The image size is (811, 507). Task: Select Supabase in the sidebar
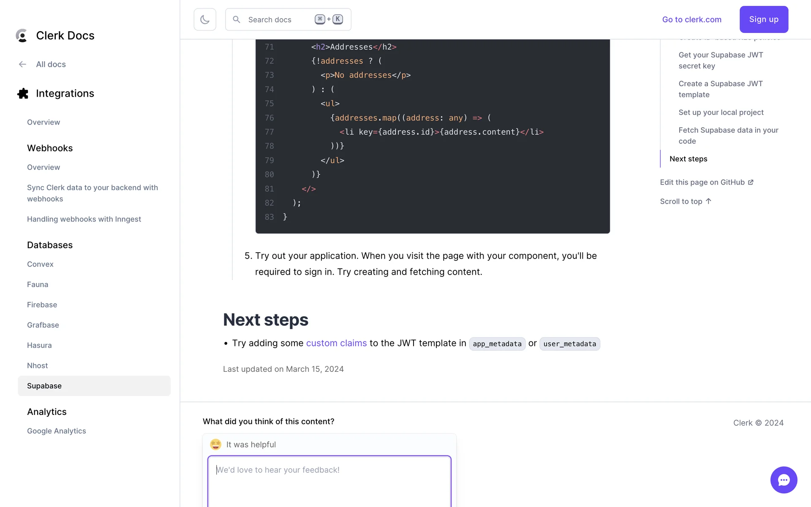pos(44,386)
